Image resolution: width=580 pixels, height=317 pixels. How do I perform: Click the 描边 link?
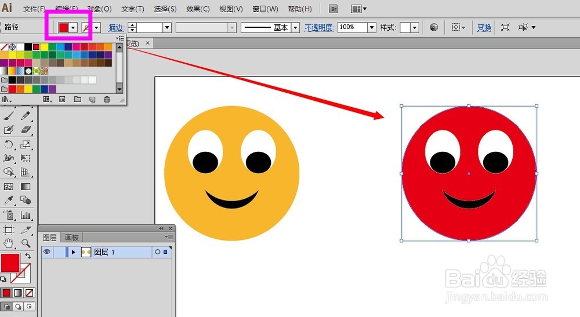pos(116,27)
